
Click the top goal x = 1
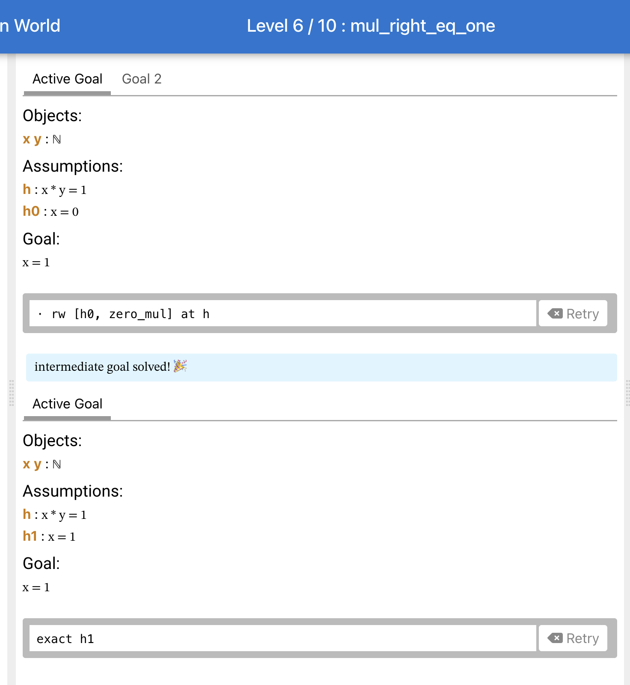(x=36, y=262)
